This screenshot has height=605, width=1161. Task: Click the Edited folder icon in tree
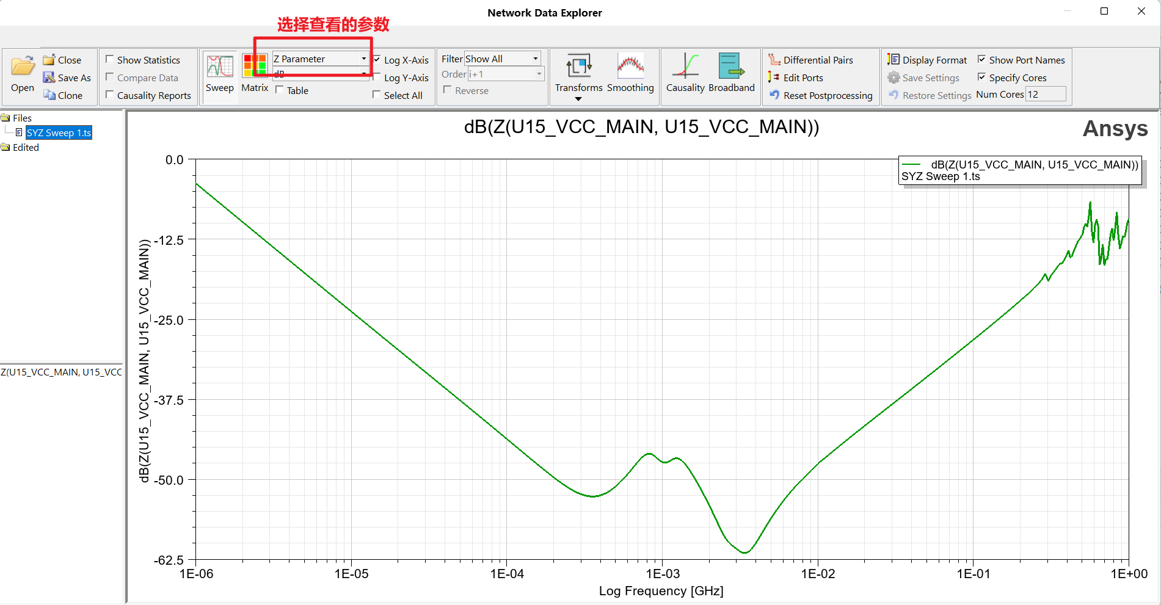coord(5,147)
